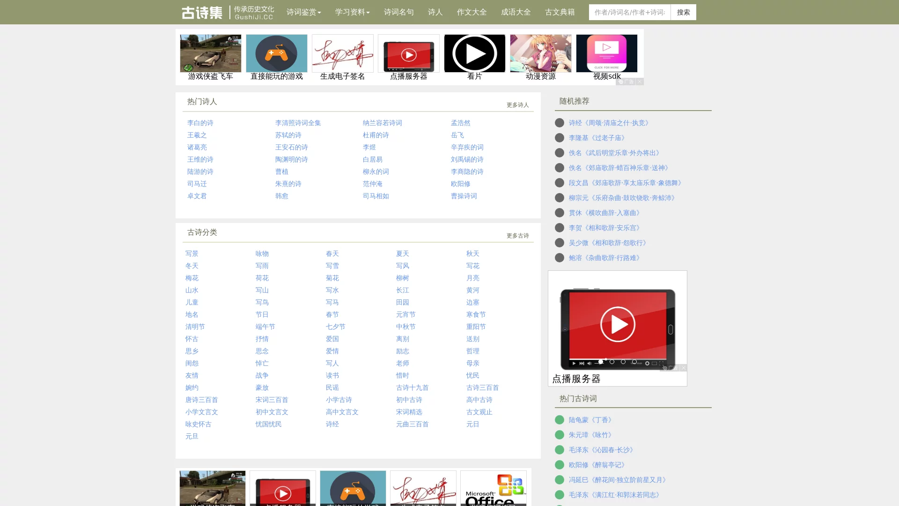899x506 pixels.
Task: Click the 搜索 search button
Action: 683,12
